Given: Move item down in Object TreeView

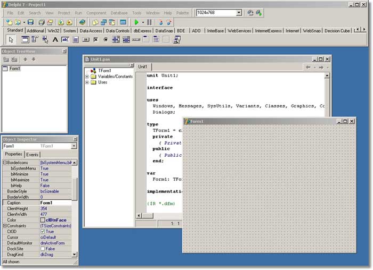Looking at the screenshot, I should click(x=34, y=60).
